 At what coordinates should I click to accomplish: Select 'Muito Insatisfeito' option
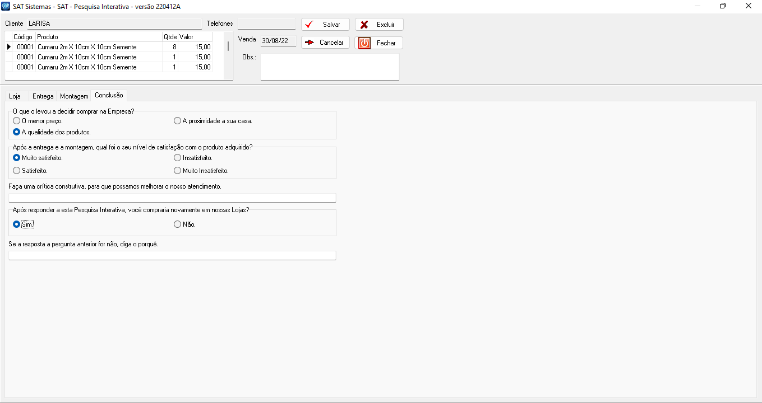tap(178, 171)
